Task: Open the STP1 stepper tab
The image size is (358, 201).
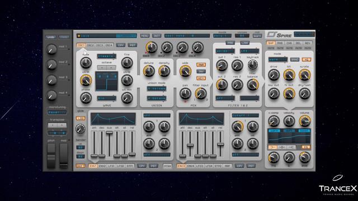Action: pos(130,166)
